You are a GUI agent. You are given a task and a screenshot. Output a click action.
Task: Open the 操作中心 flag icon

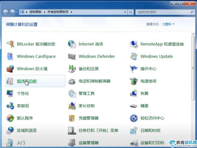point(134,69)
